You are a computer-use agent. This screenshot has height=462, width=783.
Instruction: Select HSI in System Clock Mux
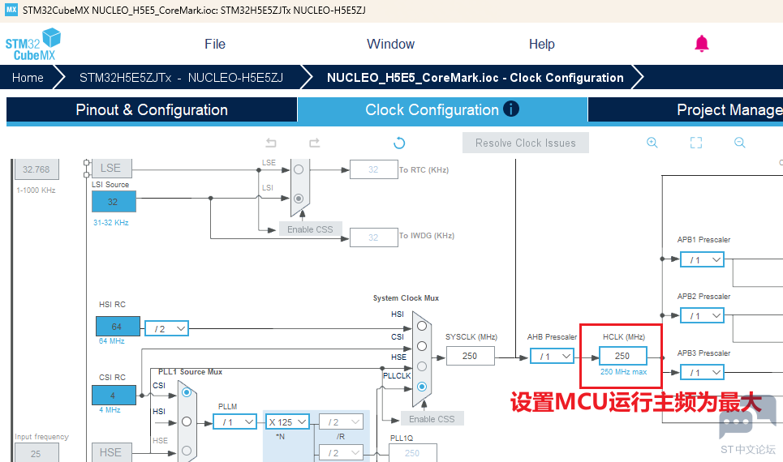[x=422, y=326]
